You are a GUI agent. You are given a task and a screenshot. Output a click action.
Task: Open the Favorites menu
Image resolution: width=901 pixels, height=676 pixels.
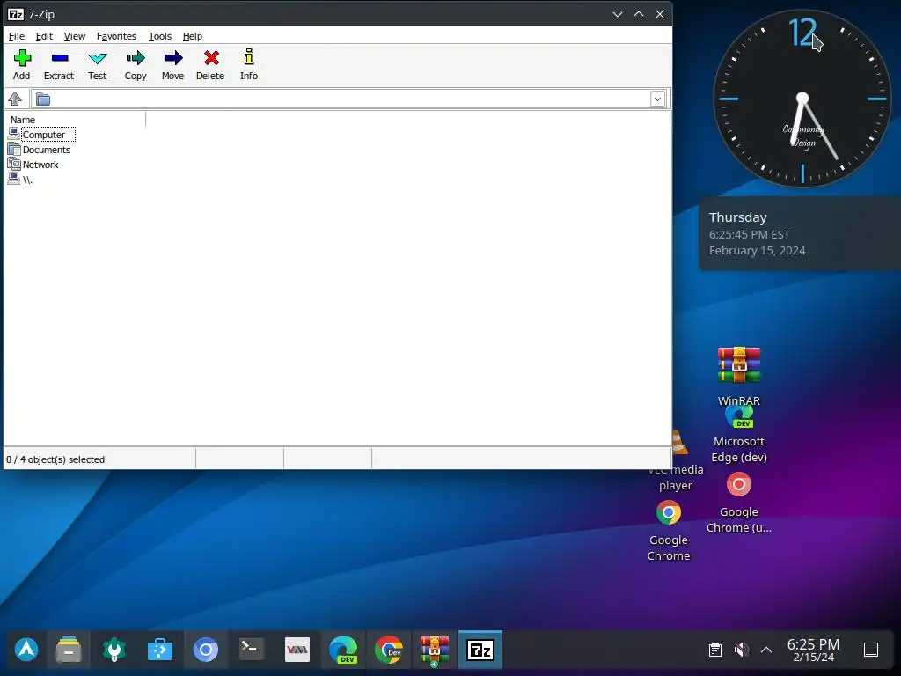pyautogui.click(x=117, y=36)
